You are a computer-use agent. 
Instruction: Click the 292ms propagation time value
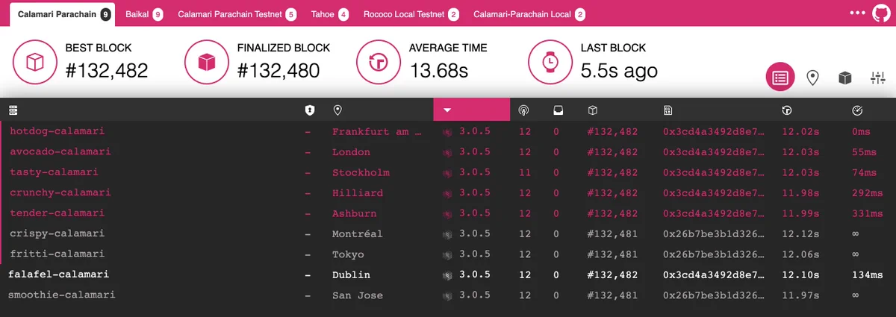(x=867, y=192)
